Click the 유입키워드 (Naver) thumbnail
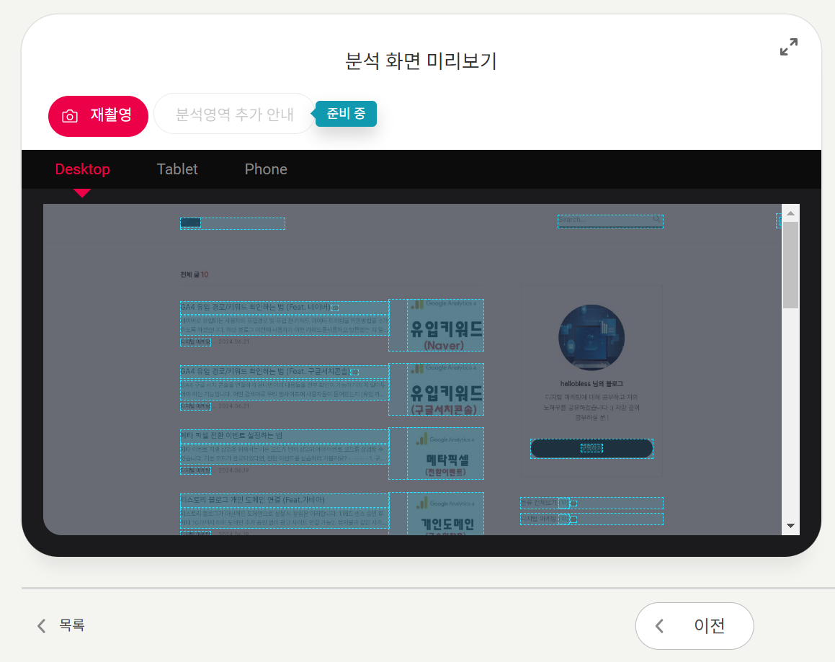 click(446, 326)
